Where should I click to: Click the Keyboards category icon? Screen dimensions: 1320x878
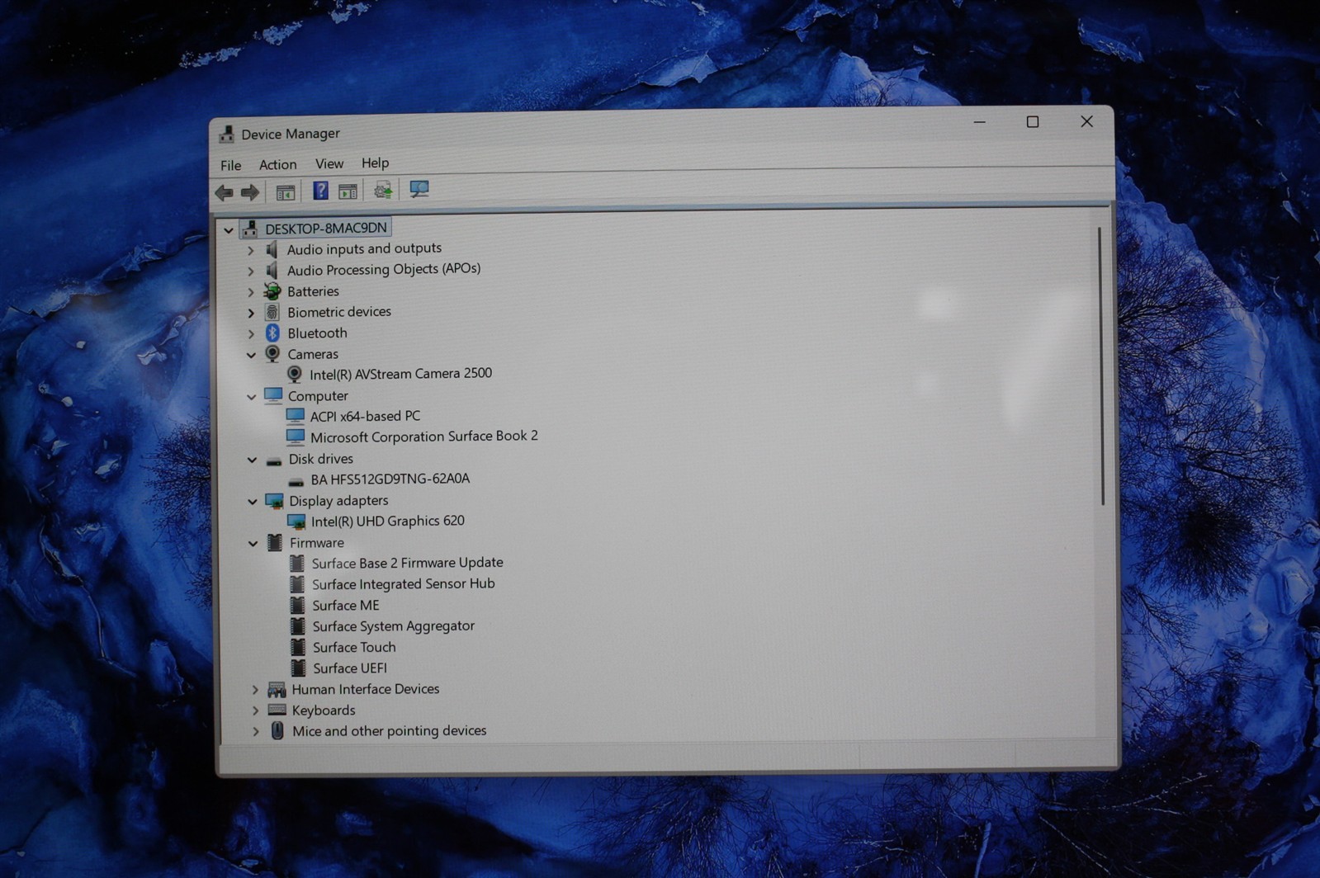(277, 710)
